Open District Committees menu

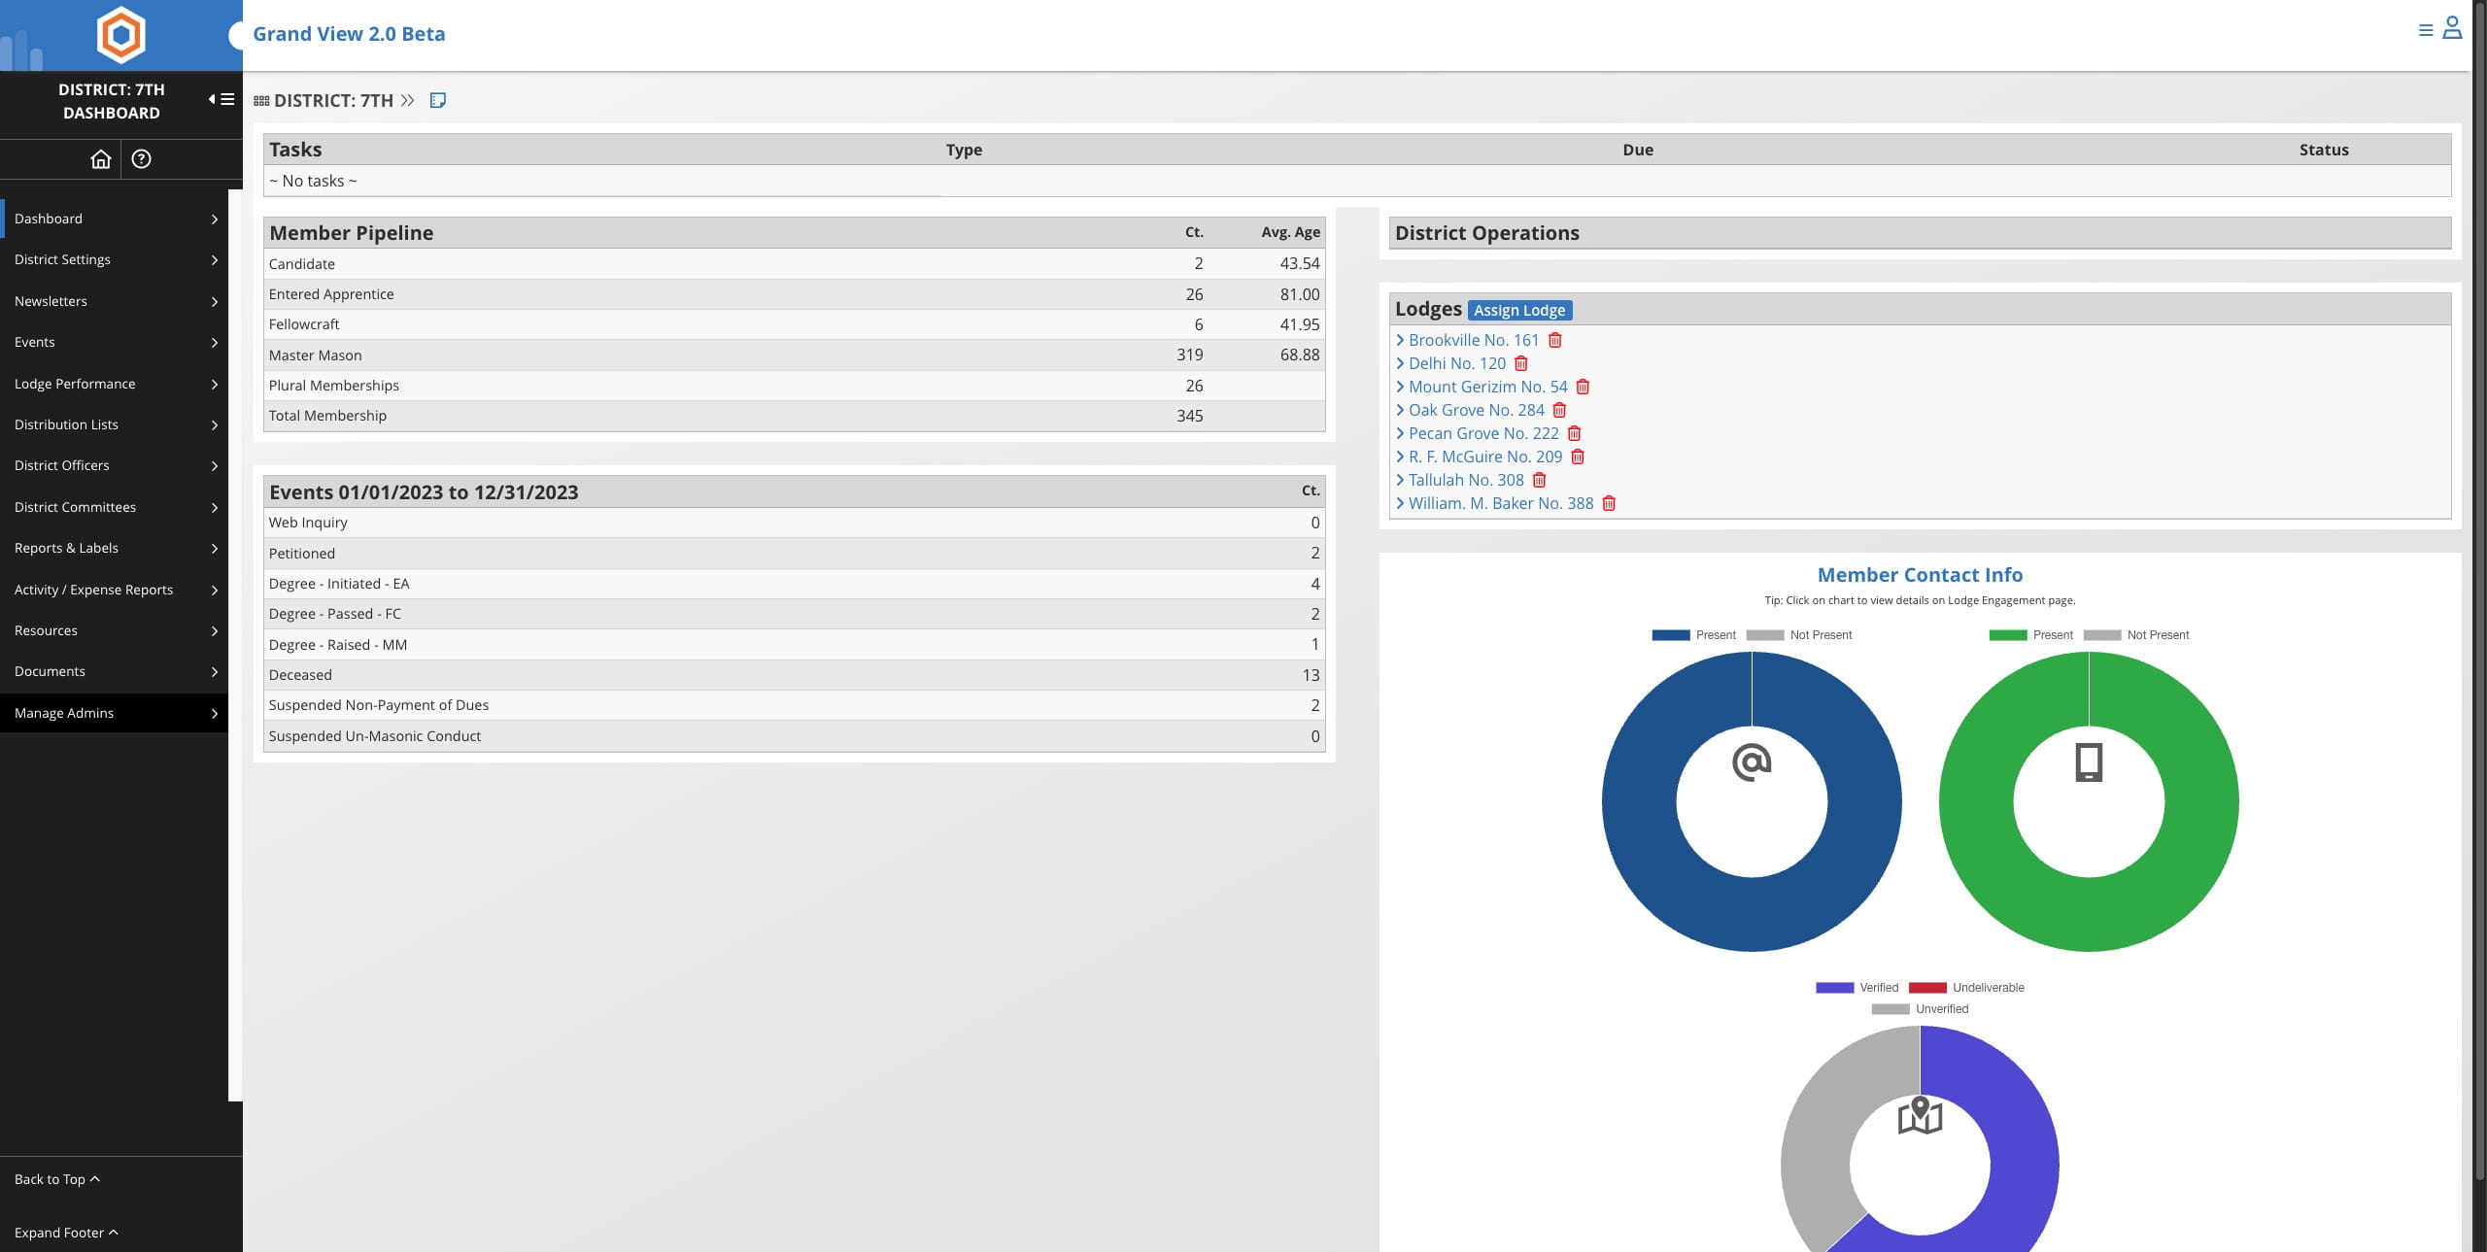coord(114,507)
